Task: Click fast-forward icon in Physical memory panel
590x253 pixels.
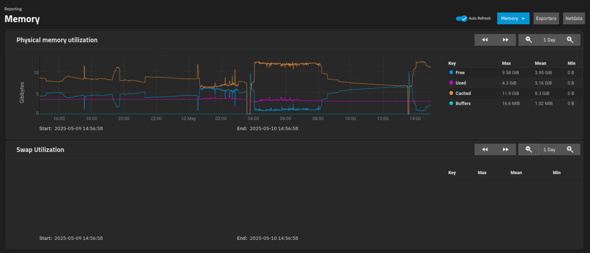Action: tap(506, 40)
